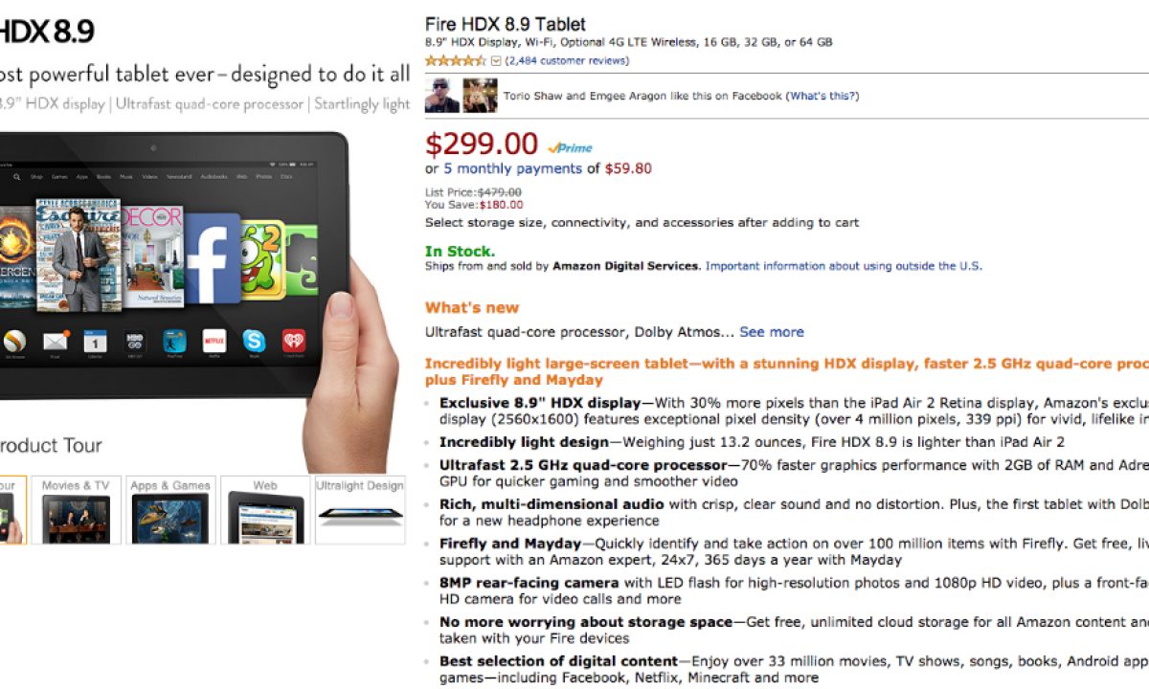Tap the iHeartRadio icon on tablet dock
The width and height of the screenshot is (1149, 689).
click(x=294, y=340)
